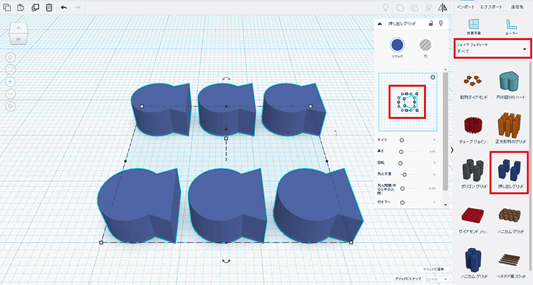Pick the ダイアモンド メッシュ shape

click(x=474, y=219)
